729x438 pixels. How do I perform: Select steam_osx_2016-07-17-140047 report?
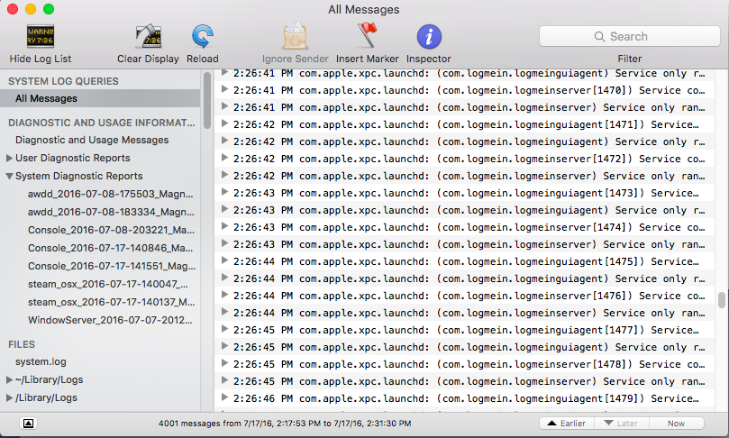[x=108, y=284]
